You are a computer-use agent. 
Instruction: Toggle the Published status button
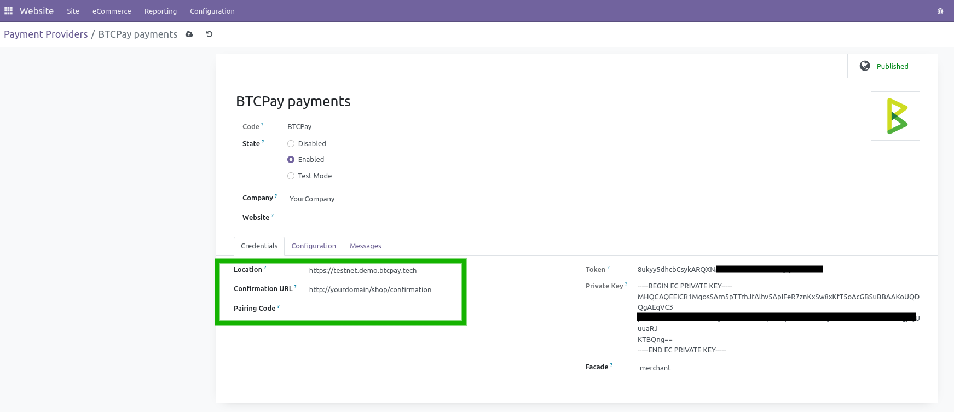(x=892, y=66)
